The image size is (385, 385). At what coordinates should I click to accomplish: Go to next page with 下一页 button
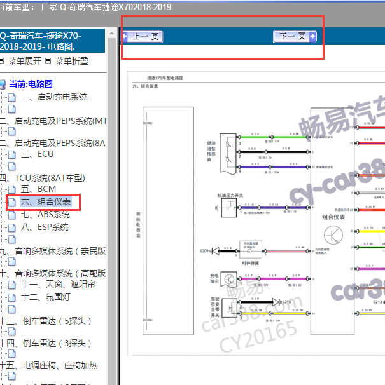295,37
